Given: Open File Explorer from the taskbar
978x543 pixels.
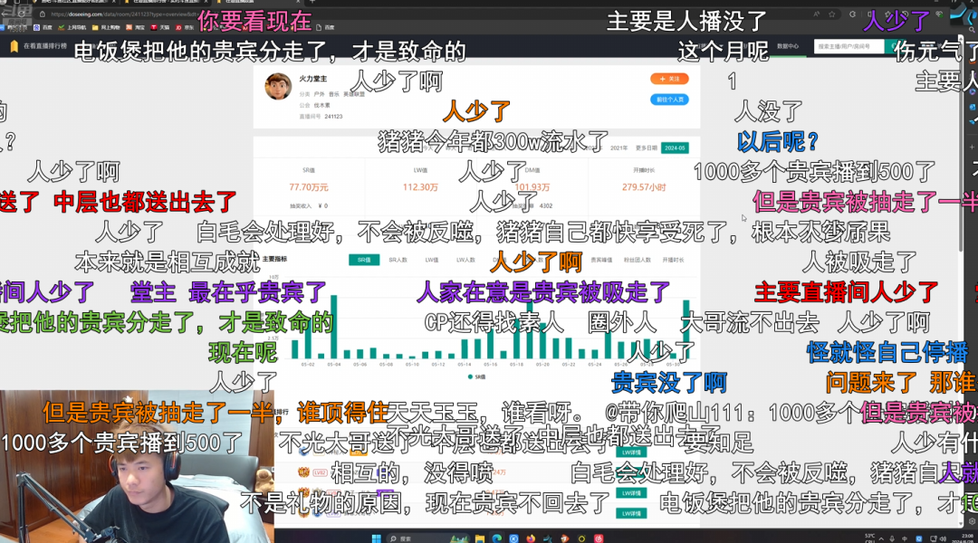Looking at the screenshot, I should (479, 538).
